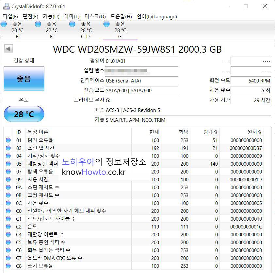Click status orb of attribute 03 스핀 업 시간

(8, 148)
